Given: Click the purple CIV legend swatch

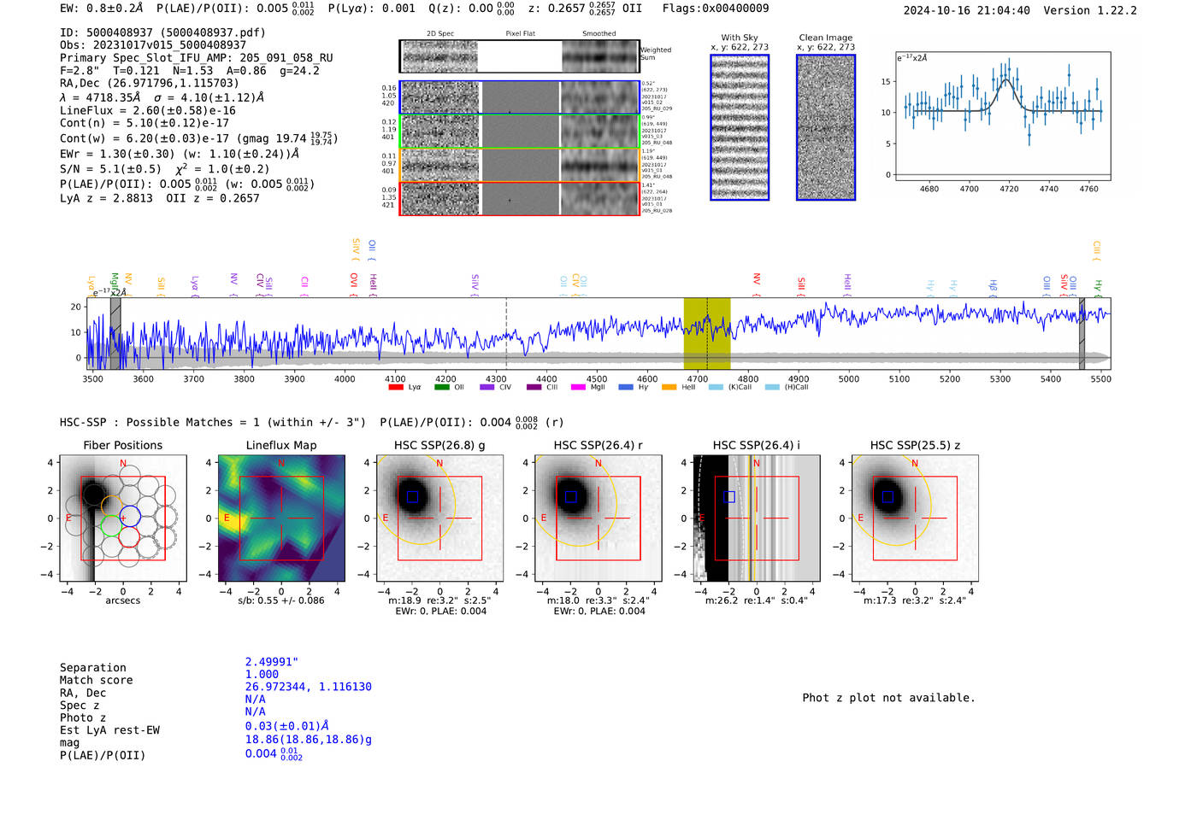Looking at the screenshot, I should (487, 388).
